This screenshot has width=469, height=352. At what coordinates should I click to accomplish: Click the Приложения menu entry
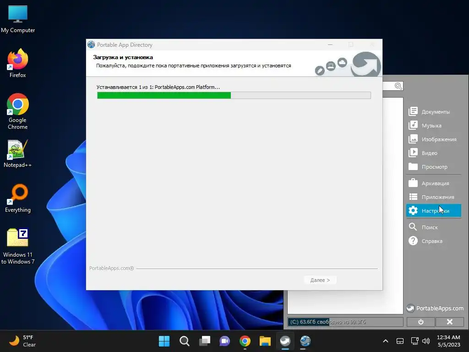(433, 197)
